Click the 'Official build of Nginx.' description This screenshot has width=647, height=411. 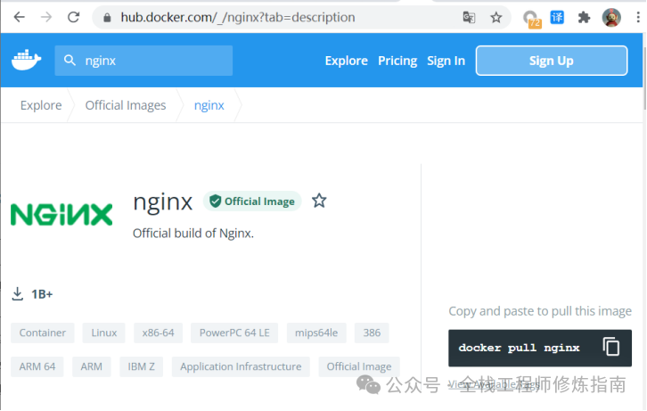pos(193,234)
